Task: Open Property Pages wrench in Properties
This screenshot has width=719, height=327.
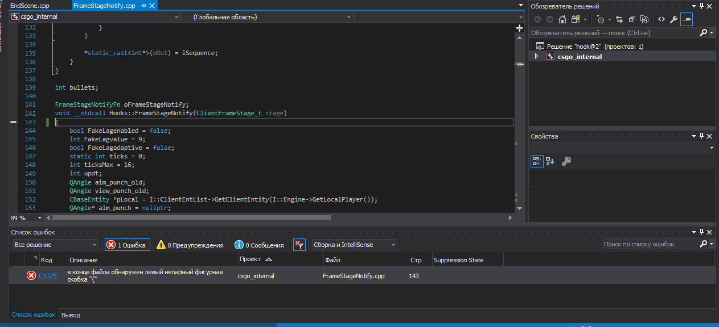Action: [566, 161]
